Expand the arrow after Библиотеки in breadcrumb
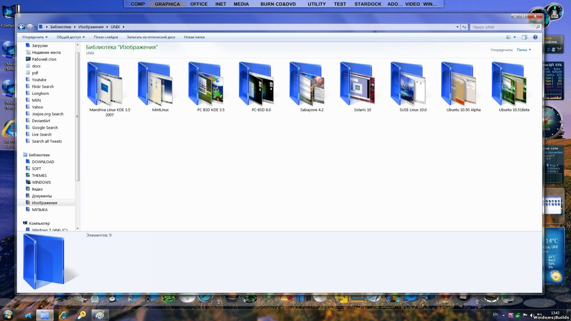Image resolution: width=571 pixels, height=321 pixels. (75, 27)
